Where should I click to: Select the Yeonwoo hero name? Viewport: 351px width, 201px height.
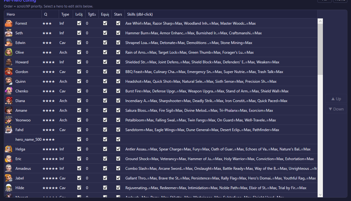23,120
